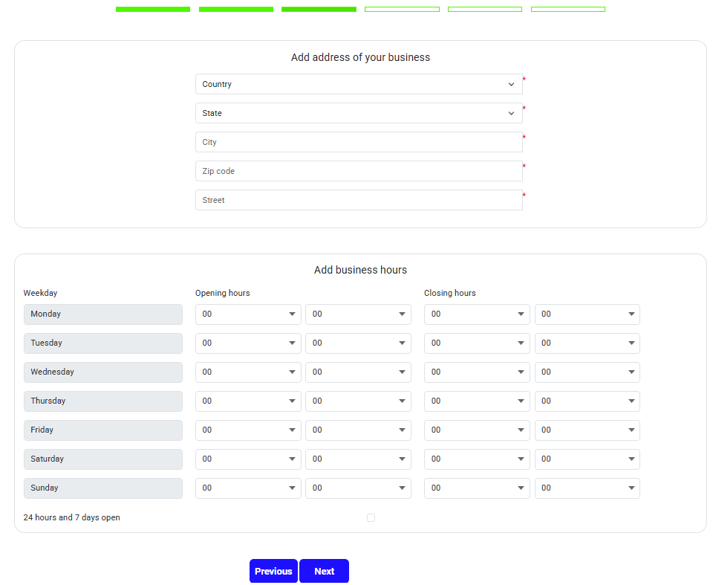Enable 24 hours and 7 days open checkbox

click(x=371, y=517)
